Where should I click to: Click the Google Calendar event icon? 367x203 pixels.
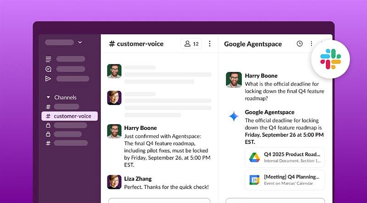254,180
